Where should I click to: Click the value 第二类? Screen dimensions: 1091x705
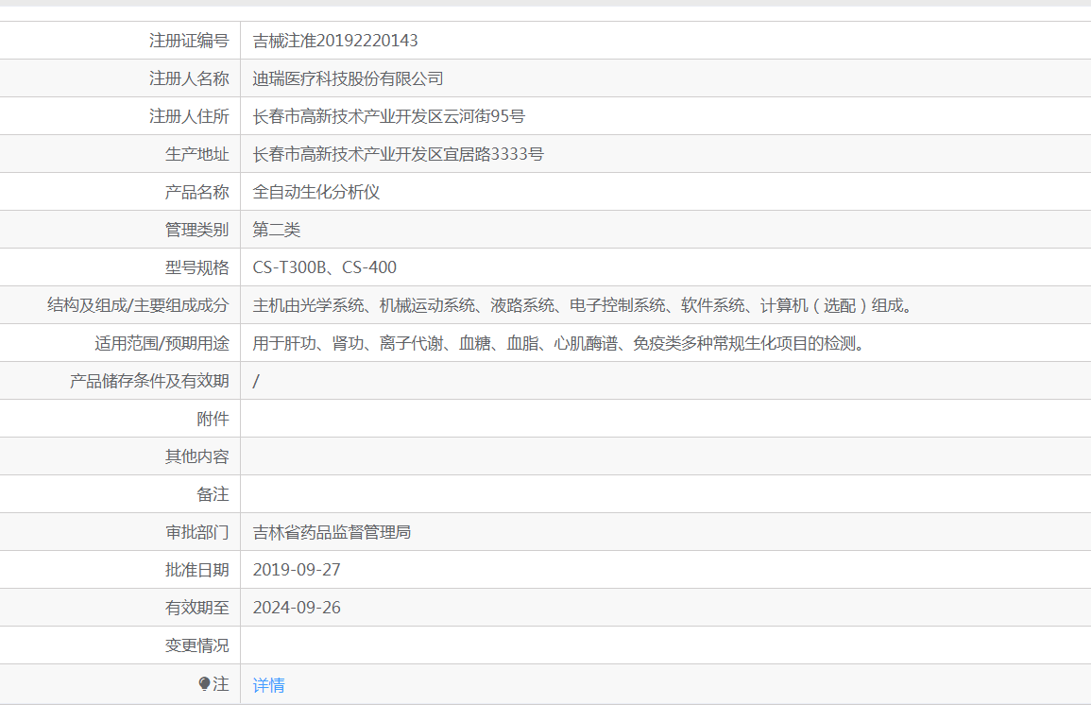276,230
